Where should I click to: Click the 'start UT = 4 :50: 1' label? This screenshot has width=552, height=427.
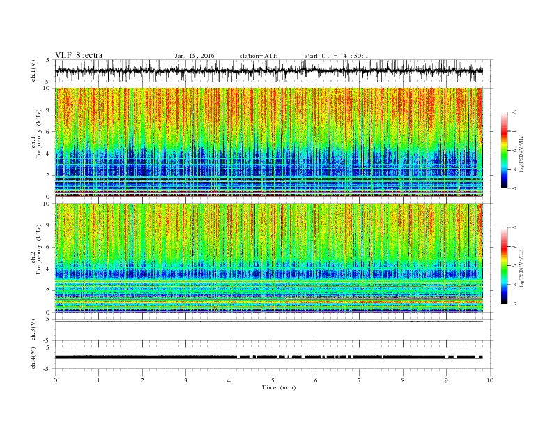pyautogui.click(x=337, y=56)
